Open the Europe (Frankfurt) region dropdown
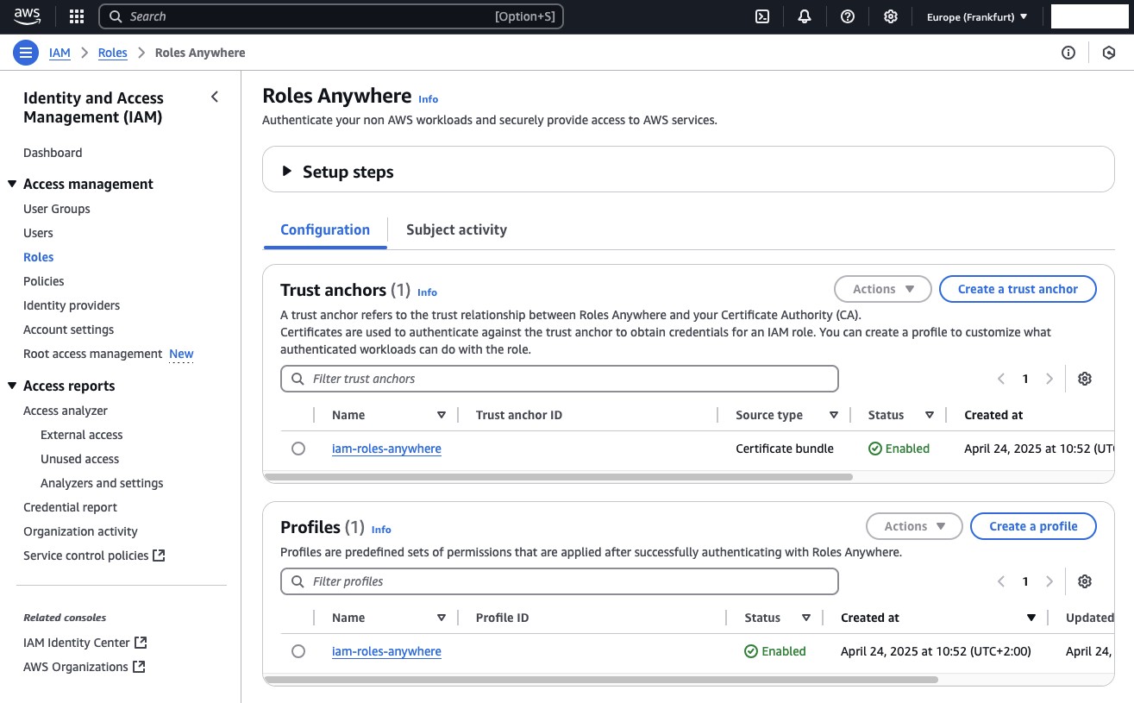This screenshot has height=703, width=1134. 977,16
